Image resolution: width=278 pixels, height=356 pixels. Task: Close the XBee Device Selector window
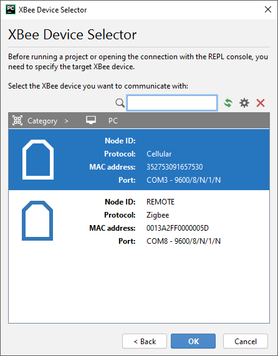click(x=268, y=9)
